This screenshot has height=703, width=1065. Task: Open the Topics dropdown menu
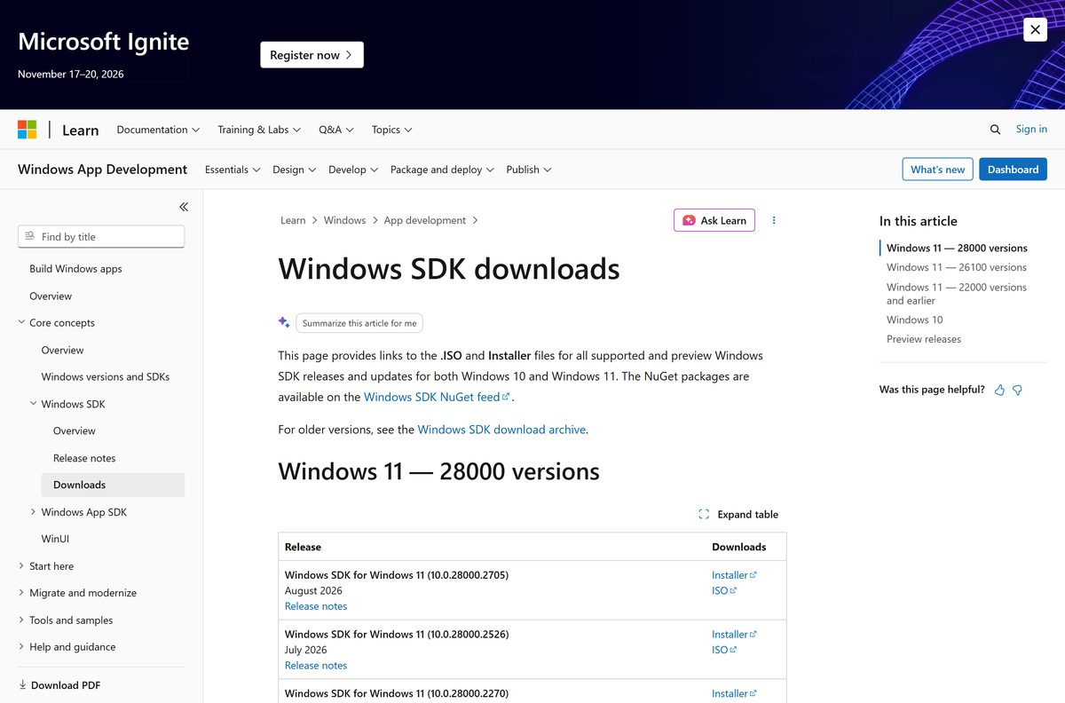pos(392,130)
